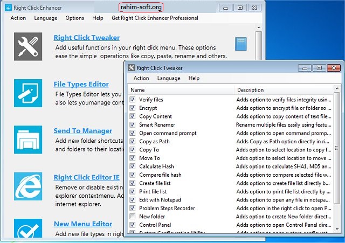Uncheck Copy as Path
This screenshot has height=243, width=345.
(x=132, y=141)
